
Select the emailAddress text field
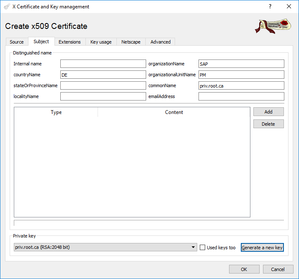[x=241, y=96]
